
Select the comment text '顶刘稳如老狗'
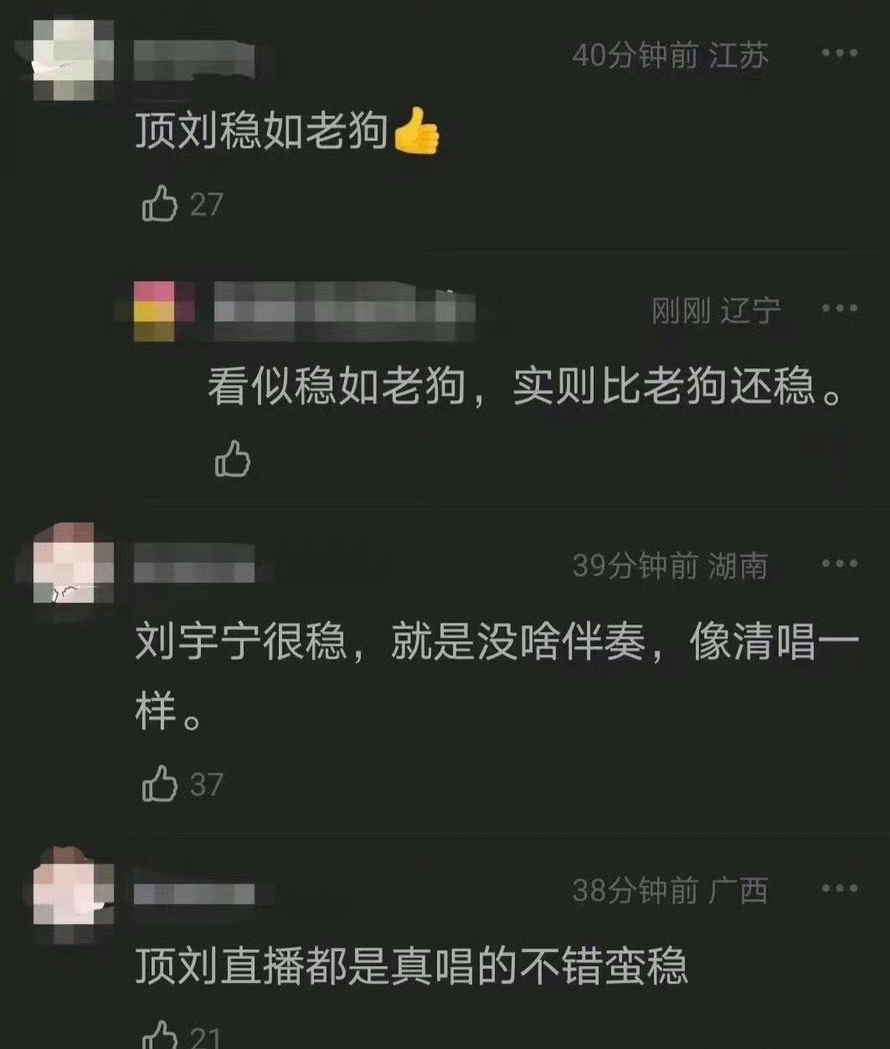tap(261, 131)
